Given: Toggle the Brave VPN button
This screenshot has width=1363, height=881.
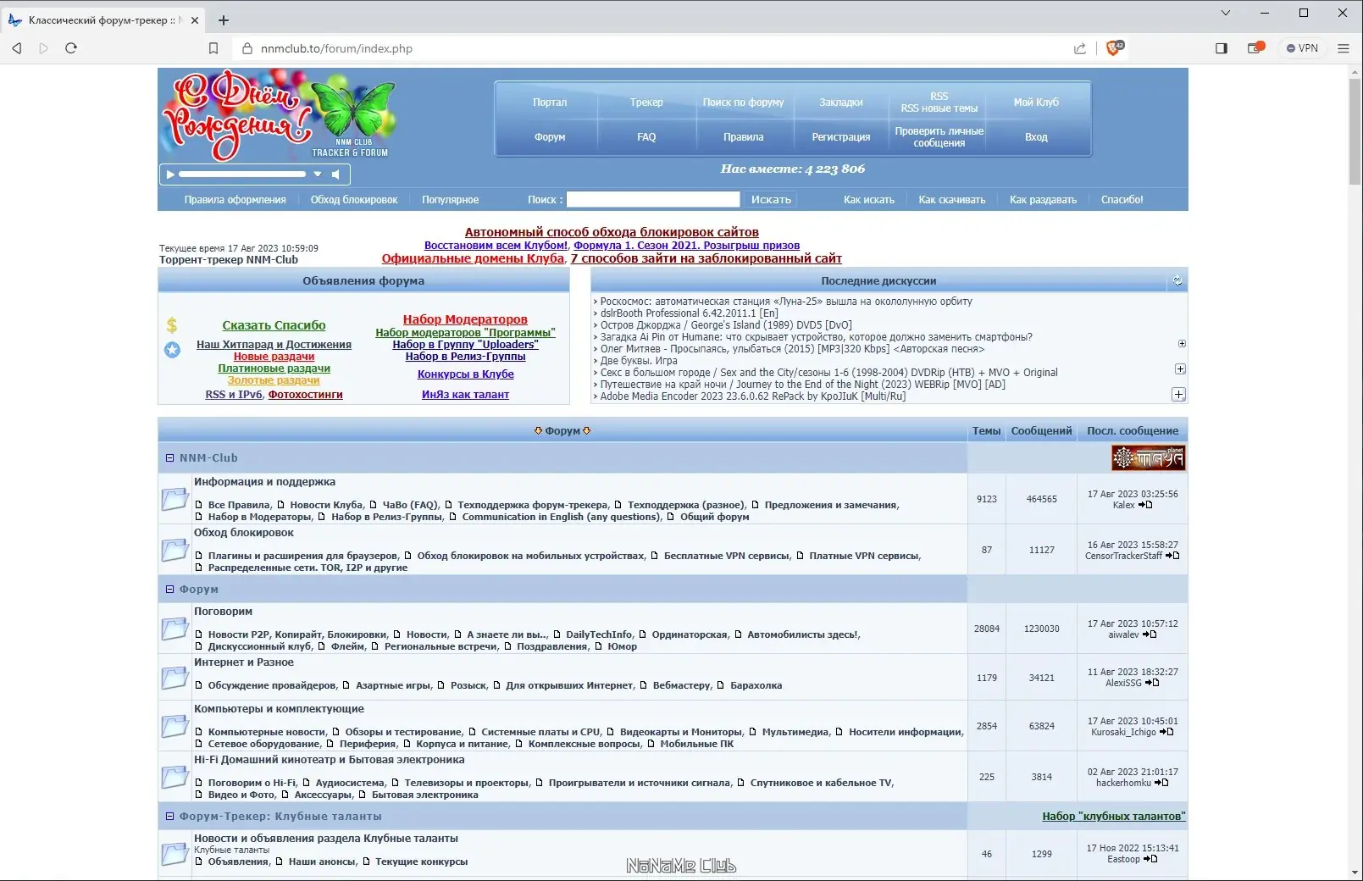Looking at the screenshot, I should coord(1303,48).
